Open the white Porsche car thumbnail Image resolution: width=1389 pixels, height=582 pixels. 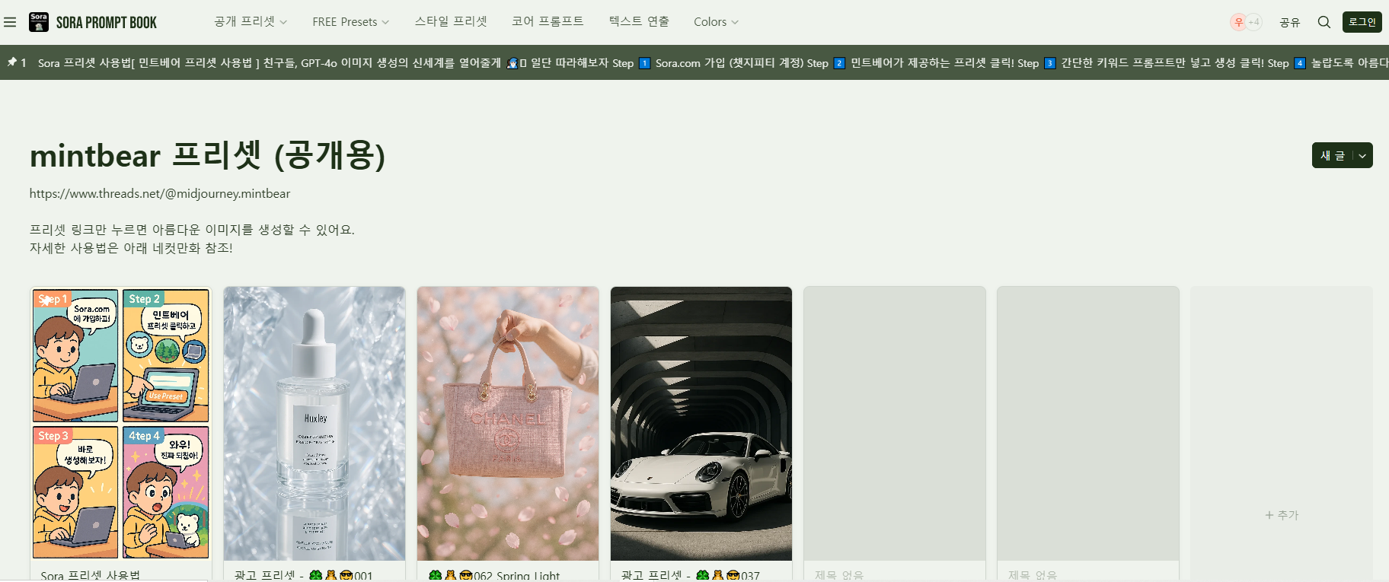(x=701, y=423)
